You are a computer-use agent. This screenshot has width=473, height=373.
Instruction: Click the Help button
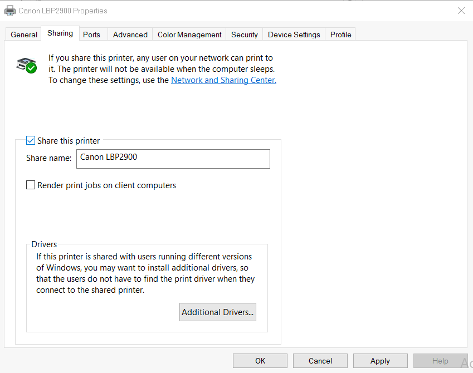click(x=440, y=361)
